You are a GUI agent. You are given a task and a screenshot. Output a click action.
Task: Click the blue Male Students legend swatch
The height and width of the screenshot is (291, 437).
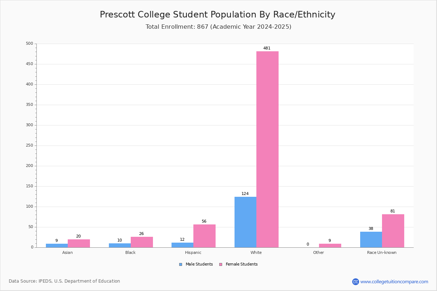181,264
